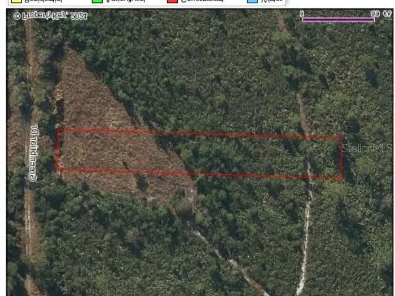Viewport: 395px width, 296px height.
Task: Select the label beside the blue swatch
Action: (x=273, y=2)
